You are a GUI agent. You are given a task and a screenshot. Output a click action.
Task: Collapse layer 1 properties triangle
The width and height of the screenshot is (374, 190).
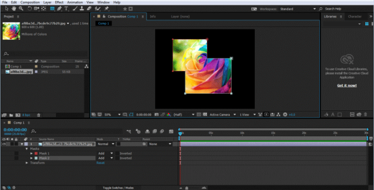pos(22,144)
